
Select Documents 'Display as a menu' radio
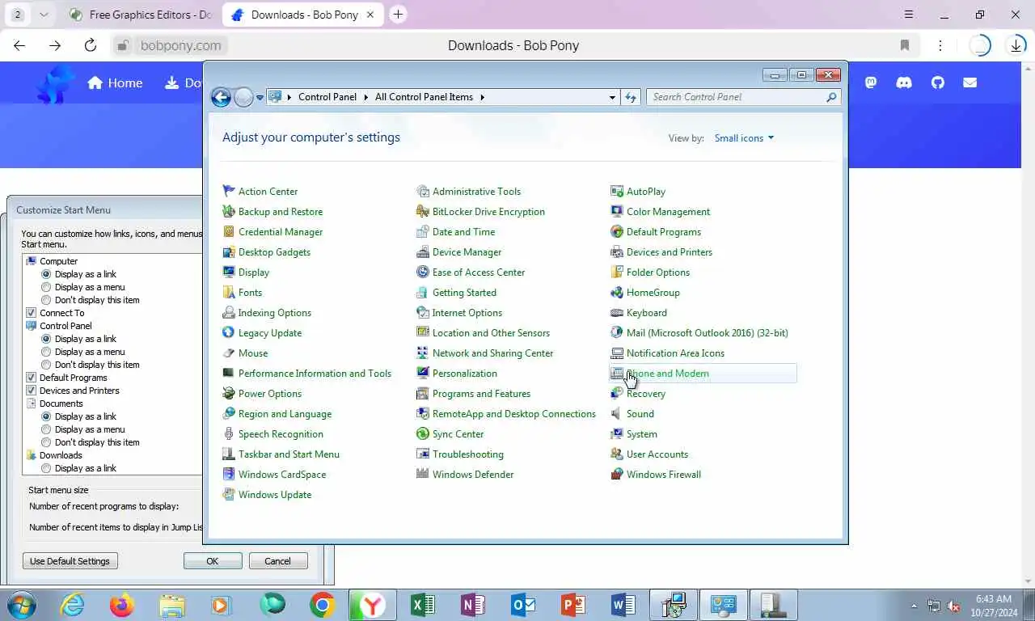46,429
